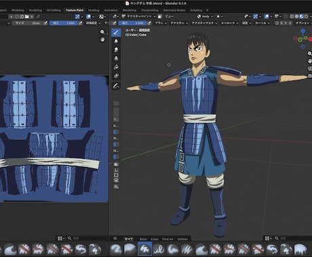
Task: Switch to the Shading workspace tab
Action: (x=94, y=10)
